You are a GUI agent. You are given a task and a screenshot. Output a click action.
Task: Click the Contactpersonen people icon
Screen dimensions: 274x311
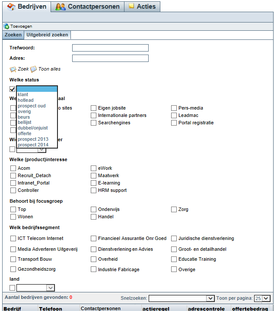click(61, 7)
